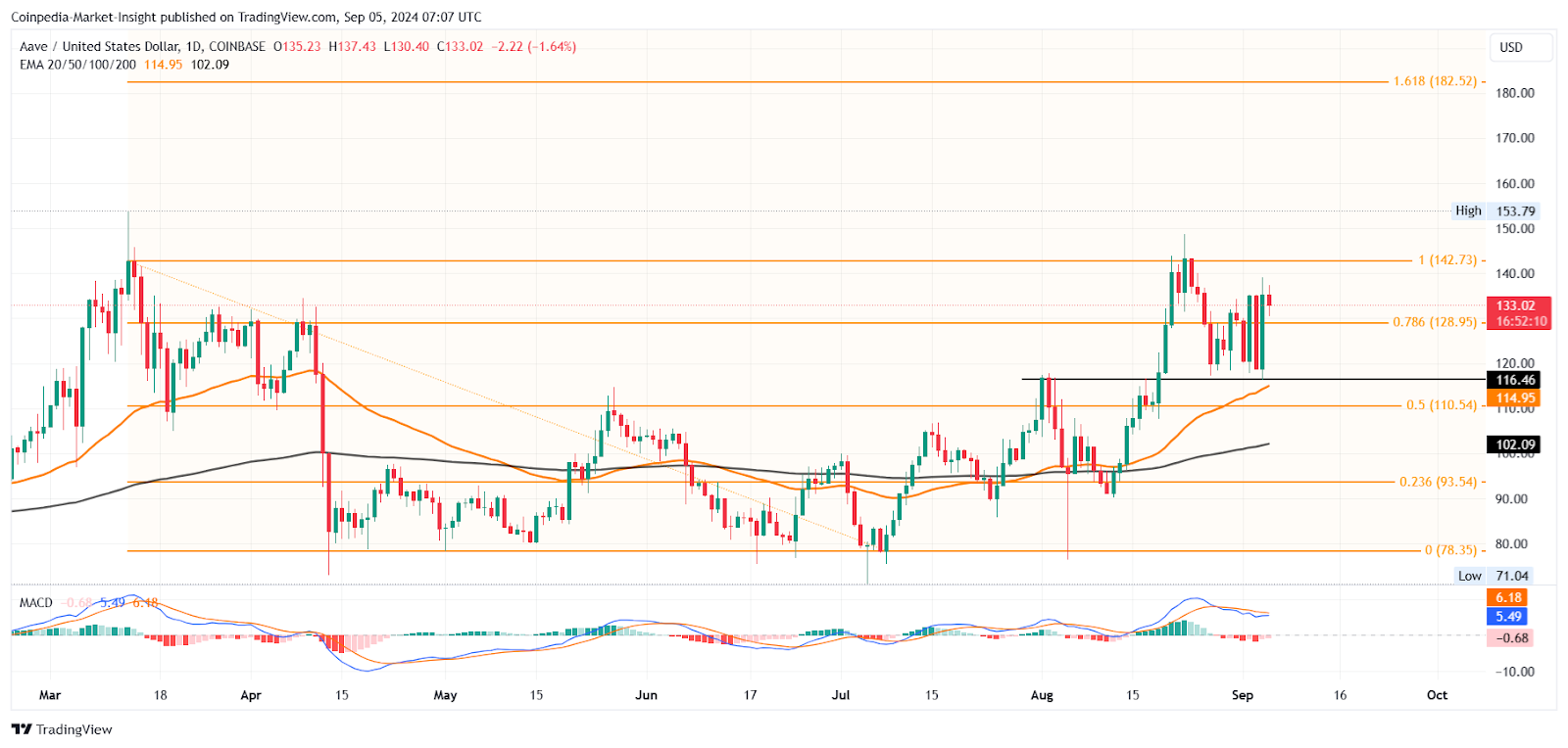Click the 114.95 EMA value in the legend
The height and width of the screenshot is (748, 1568).
tap(164, 65)
